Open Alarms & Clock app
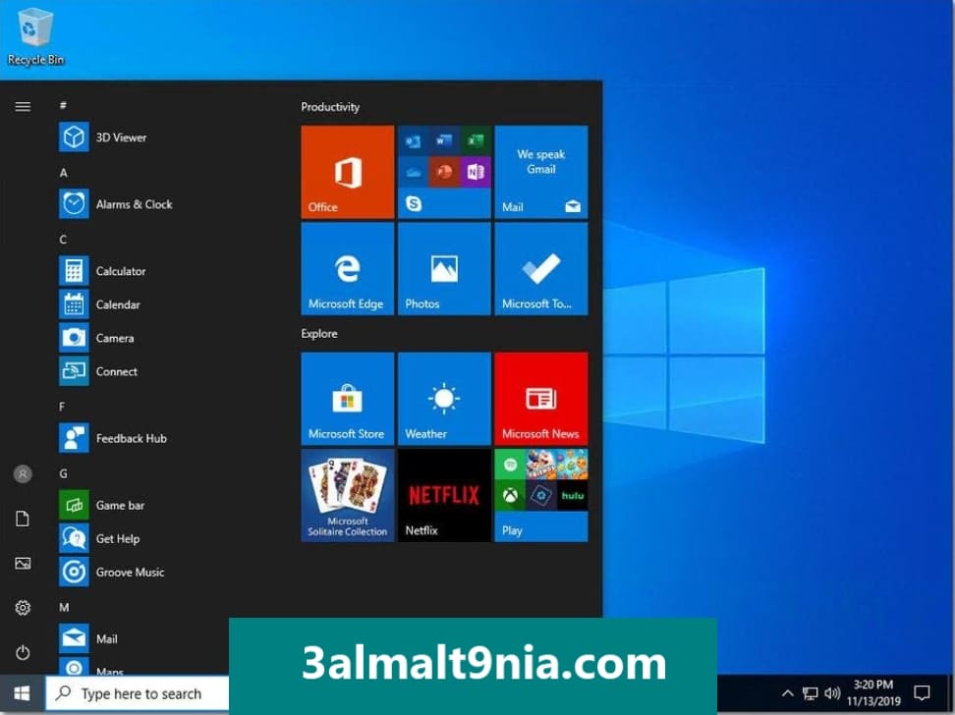This screenshot has width=955, height=715. [x=116, y=204]
